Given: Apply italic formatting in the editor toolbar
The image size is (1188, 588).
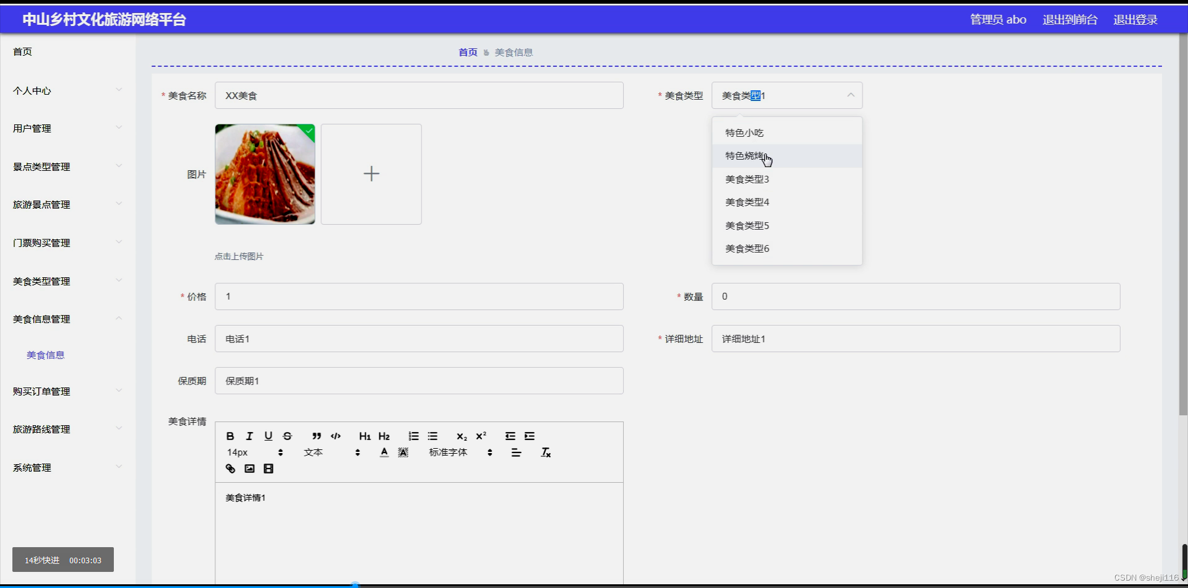Looking at the screenshot, I should coord(249,436).
